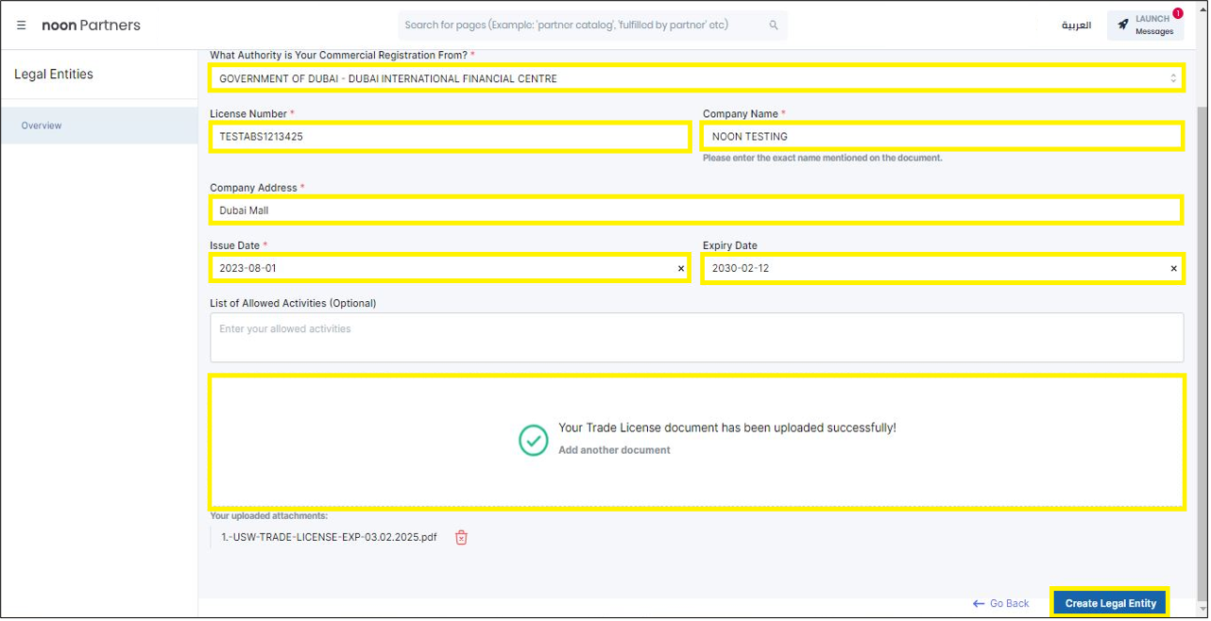Focus the List of Allowed Activities box
The width and height of the screenshot is (1211, 621).
[x=695, y=337]
